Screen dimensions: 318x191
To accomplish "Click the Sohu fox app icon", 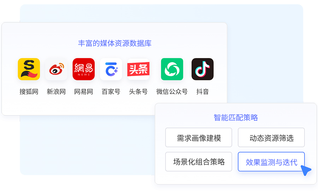I will 29,69.
